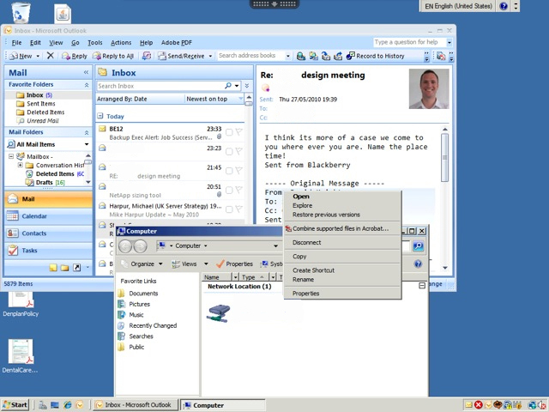The height and width of the screenshot is (412, 549).
Task: Click the Reply button in toolbar
Action: coord(74,56)
